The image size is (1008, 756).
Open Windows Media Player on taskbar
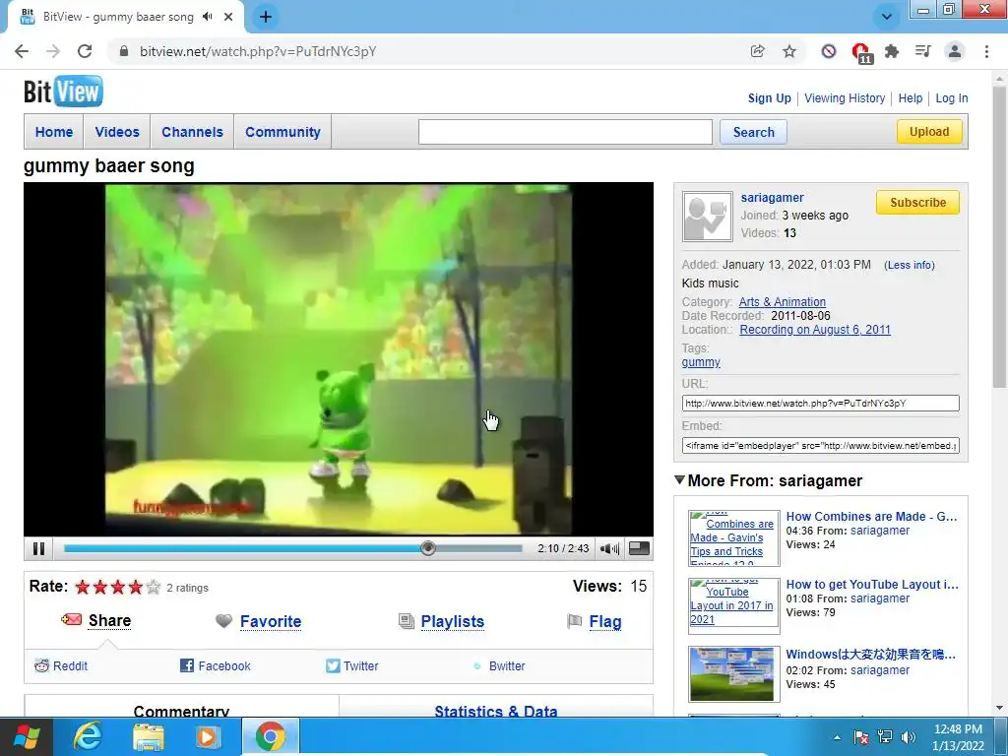click(207, 736)
